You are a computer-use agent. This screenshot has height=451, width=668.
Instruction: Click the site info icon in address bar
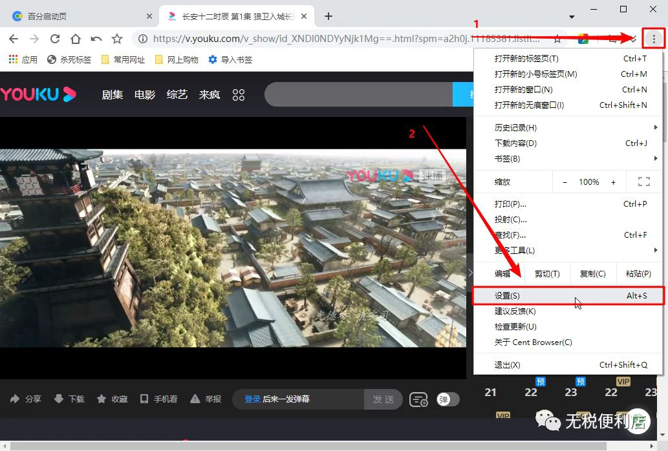143,39
